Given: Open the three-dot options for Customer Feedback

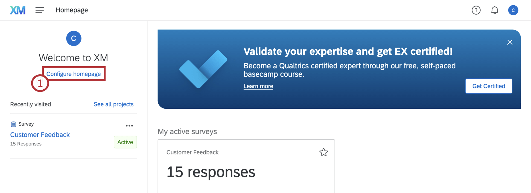Looking at the screenshot, I should 129,126.
